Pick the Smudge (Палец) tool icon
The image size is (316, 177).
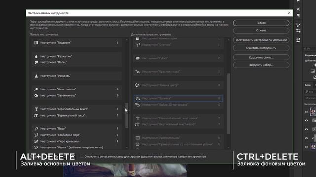point(36,62)
